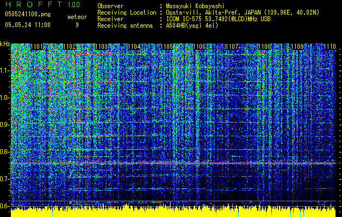Viewport: 342px width, 217px height.
Task: Click the meteor count value 9
Action: 77,25
